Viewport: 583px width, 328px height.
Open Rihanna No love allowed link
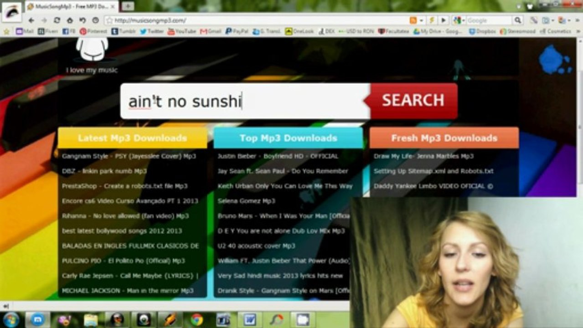click(x=125, y=216)
